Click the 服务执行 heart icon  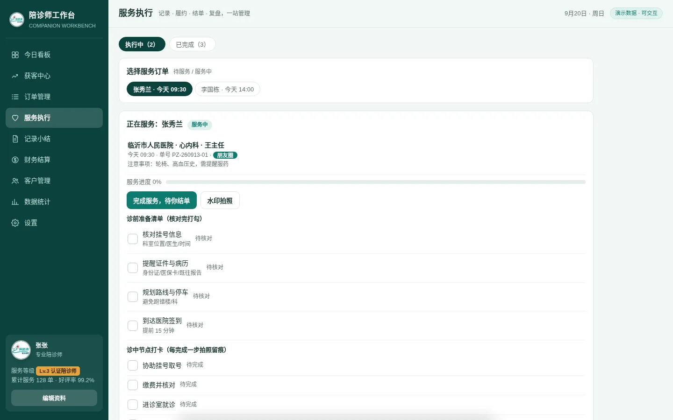coord(15,118)
